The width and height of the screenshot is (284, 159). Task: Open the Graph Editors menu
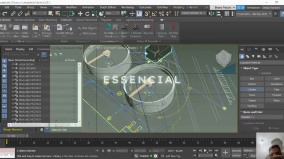point(108,8)
